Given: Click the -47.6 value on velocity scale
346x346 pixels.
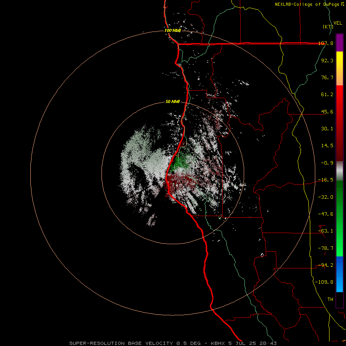Looking at the screenshot, I should (326, 214).
